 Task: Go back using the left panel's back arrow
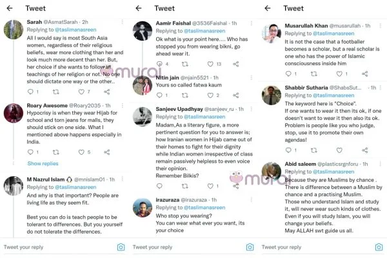[9, 8]
